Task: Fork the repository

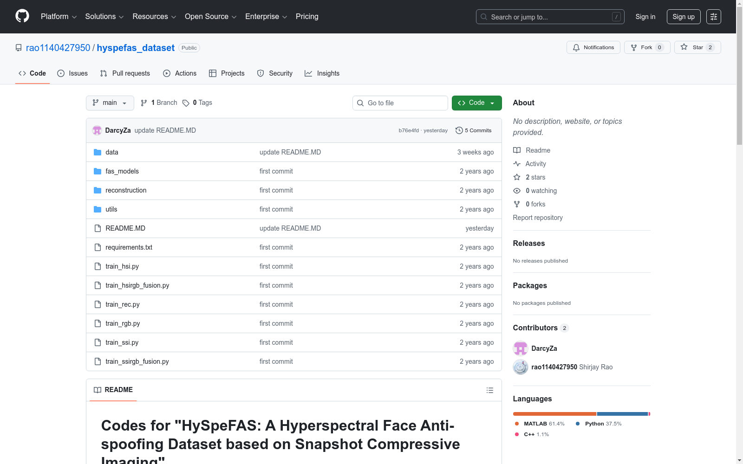Action: click(x=647, y=47)
